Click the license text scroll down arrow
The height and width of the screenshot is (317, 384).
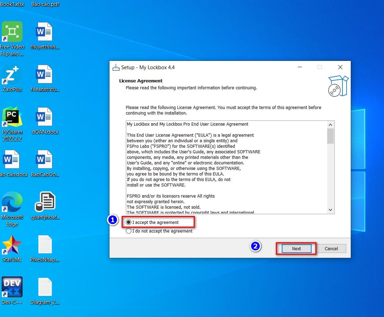[x=330, y=210]
